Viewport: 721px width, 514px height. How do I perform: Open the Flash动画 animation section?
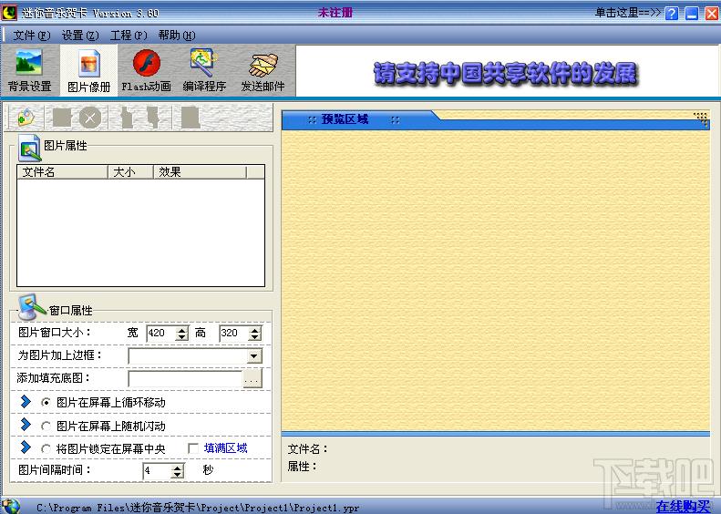coord(146,70)
